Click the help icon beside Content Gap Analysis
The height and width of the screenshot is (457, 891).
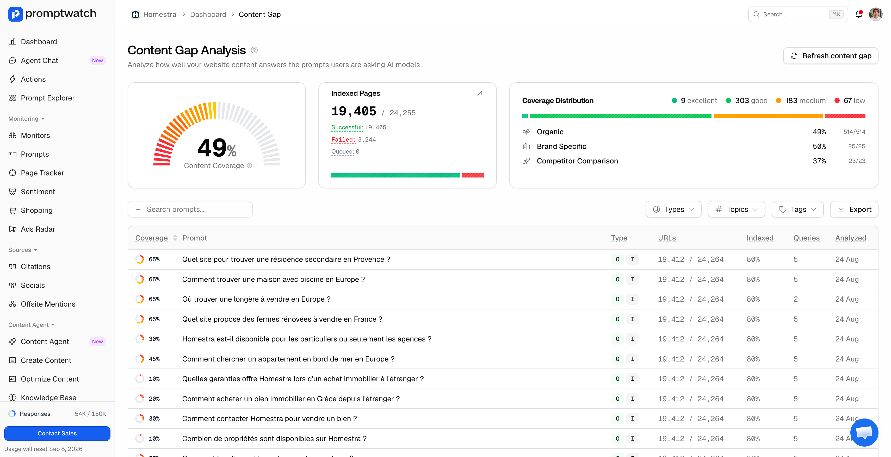pyautogui.click(x=254, y=50)
